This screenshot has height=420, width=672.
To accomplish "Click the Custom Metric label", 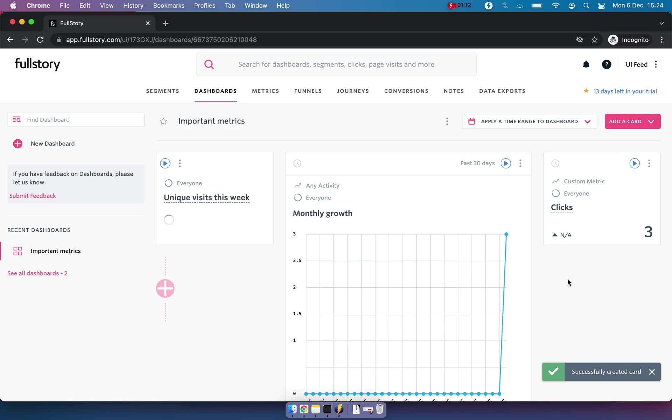I will coord(584,181).
